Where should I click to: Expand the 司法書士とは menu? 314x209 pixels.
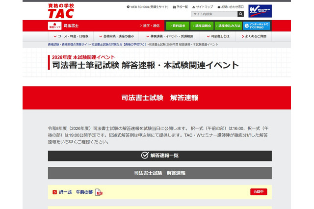click(218, 36)
